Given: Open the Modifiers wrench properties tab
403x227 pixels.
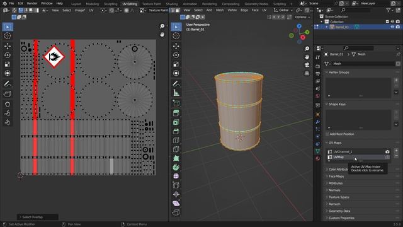Looking at the screenshot, I should point(317,122).
